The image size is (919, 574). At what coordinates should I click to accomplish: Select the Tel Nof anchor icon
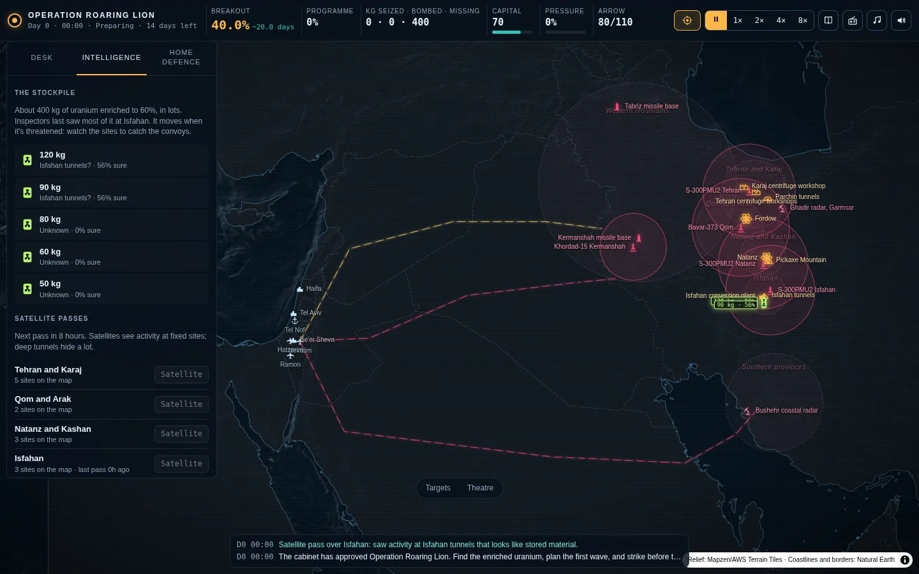click(x=295, y=321)
